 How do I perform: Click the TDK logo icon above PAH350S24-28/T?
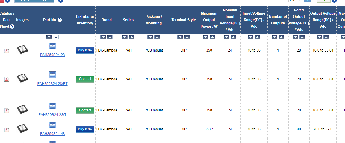pos(53,106)
